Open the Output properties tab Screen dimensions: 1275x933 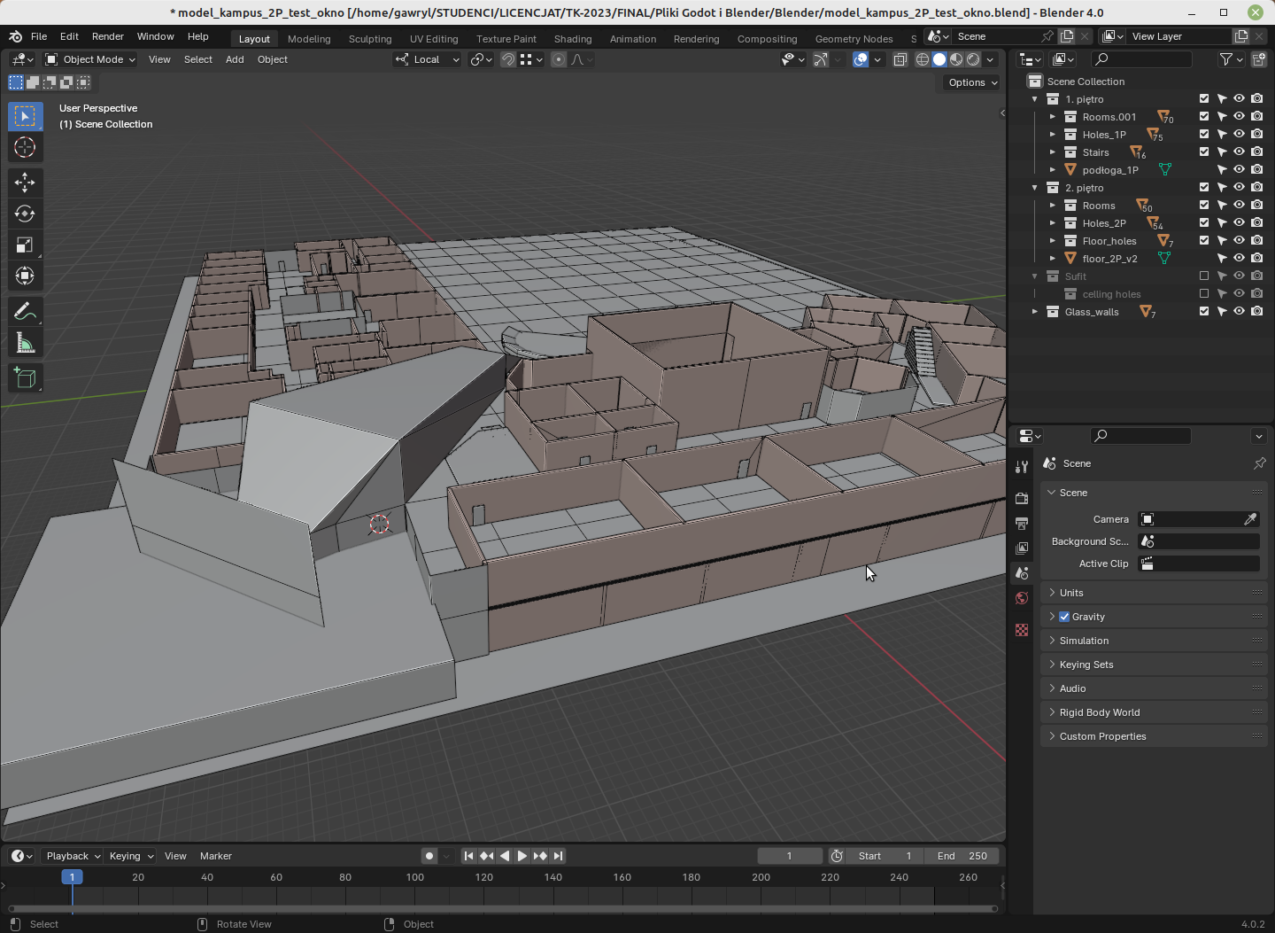[x=1022, y=523]
